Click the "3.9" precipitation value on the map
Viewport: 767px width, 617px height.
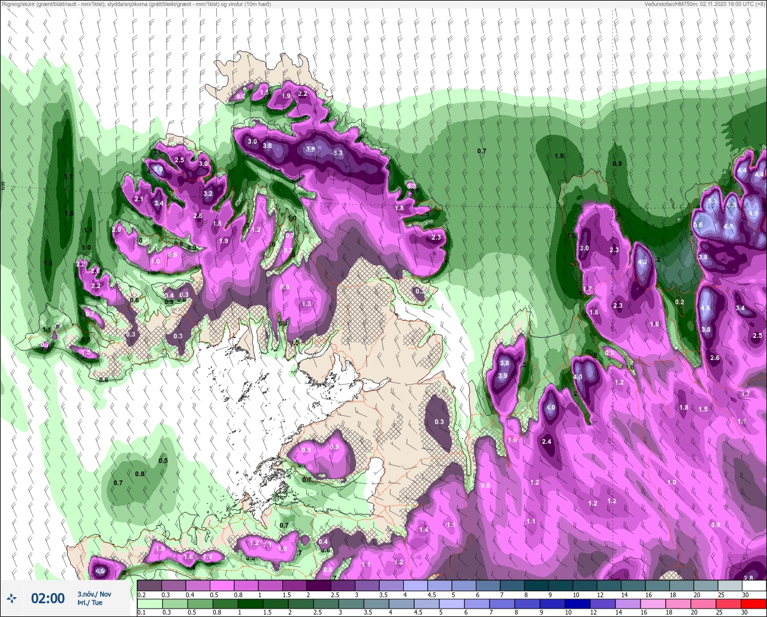[503, 376]
